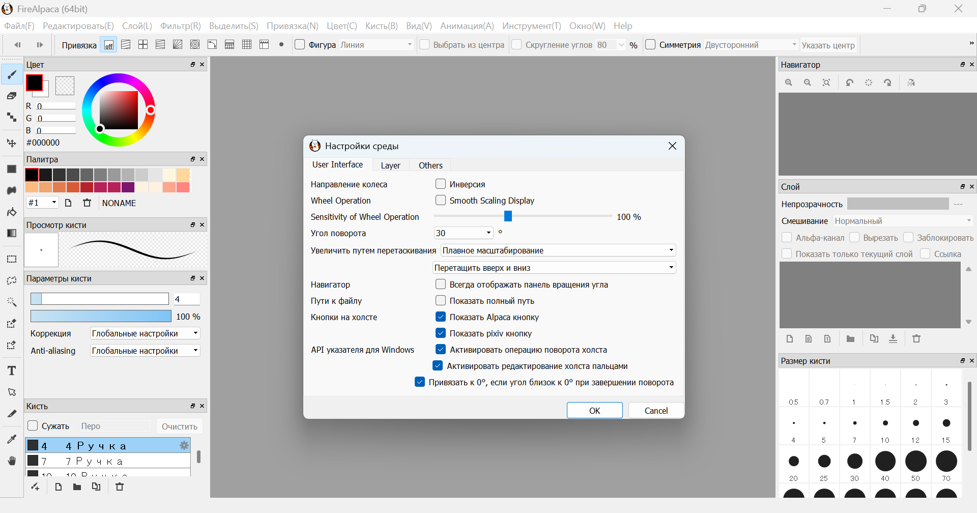Switch to the Layer tab
977x513 pixels.
click(390, 165)
